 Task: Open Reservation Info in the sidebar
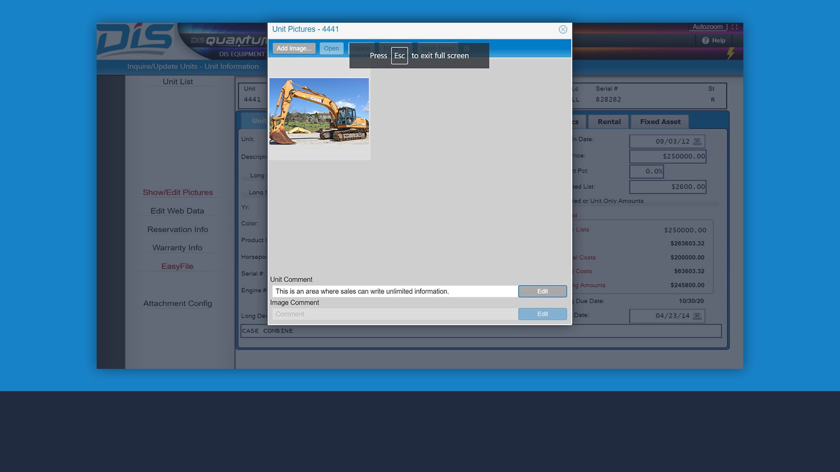click(178, 229)
